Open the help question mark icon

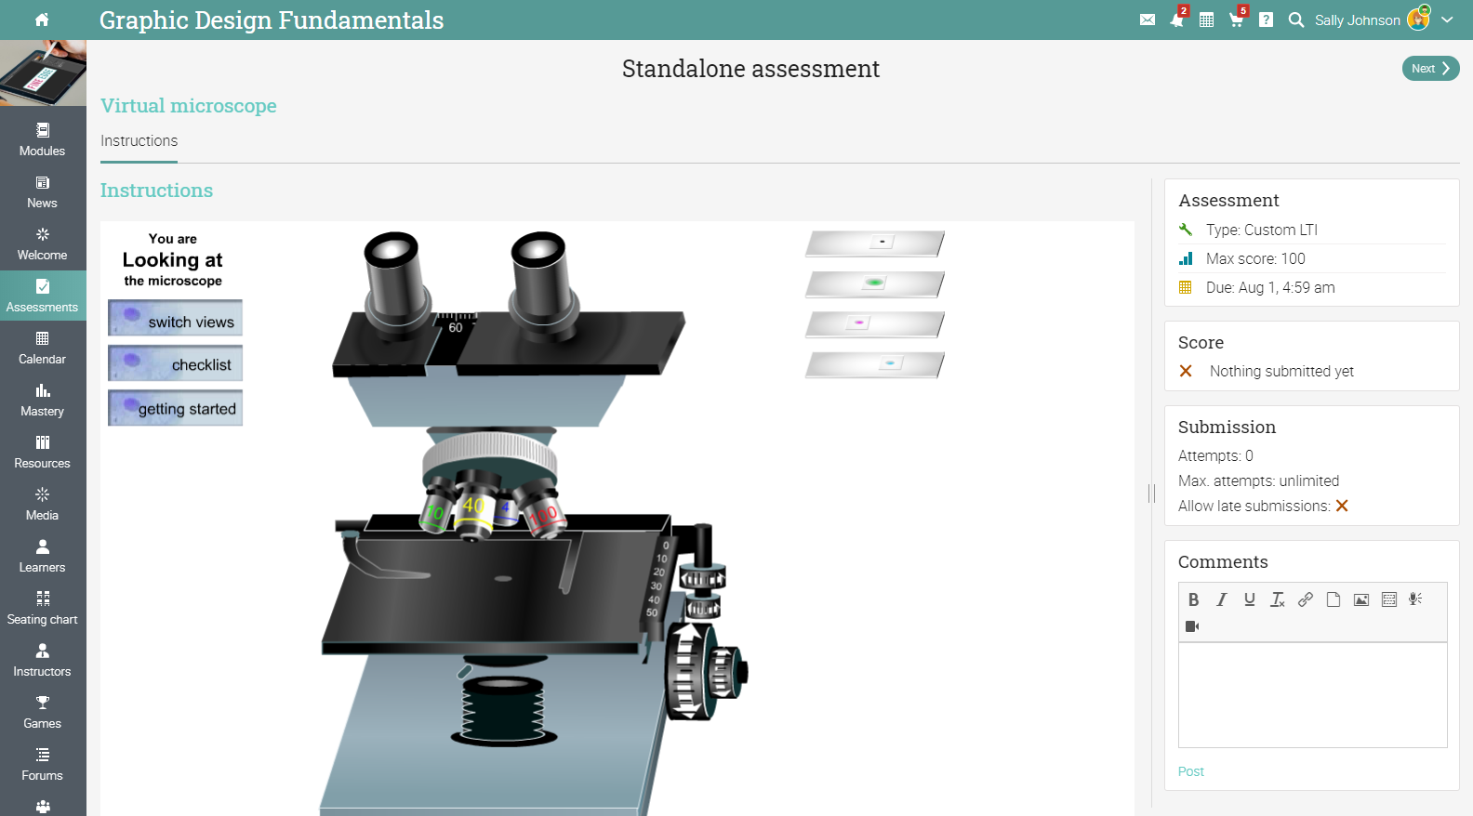coord(1266,20)
